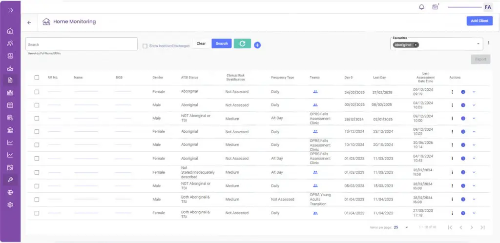Select checkbox for row with Day 03/02/2025
Screen dimensions: 500x243
pyautogui.click(x=37, y=105)
